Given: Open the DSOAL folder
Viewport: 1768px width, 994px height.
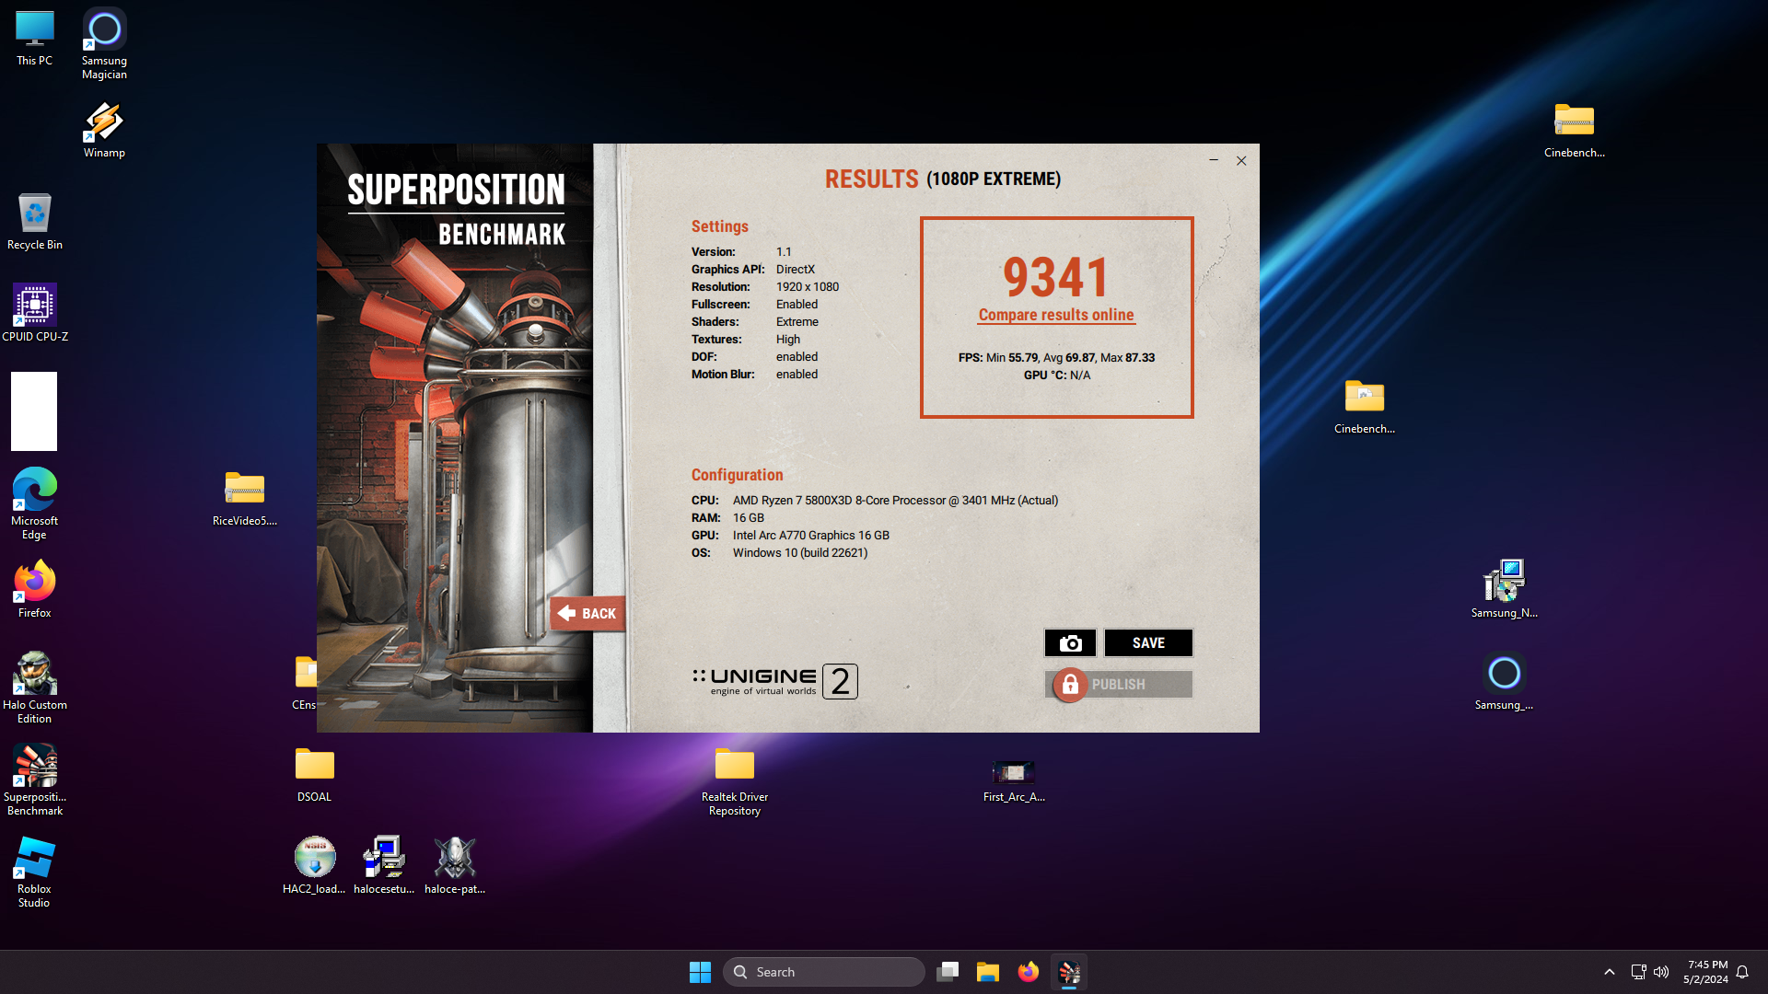Looking at the screenshot, I should [315, 774].
